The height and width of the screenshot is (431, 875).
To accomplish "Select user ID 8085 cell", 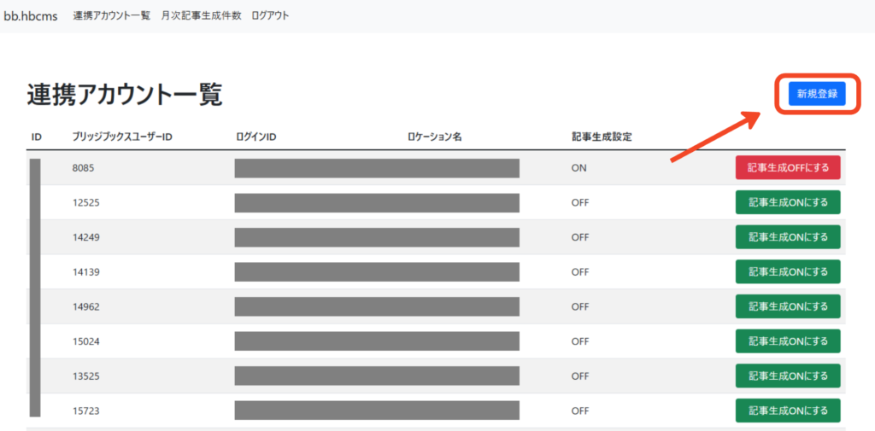I will (83, 168).
